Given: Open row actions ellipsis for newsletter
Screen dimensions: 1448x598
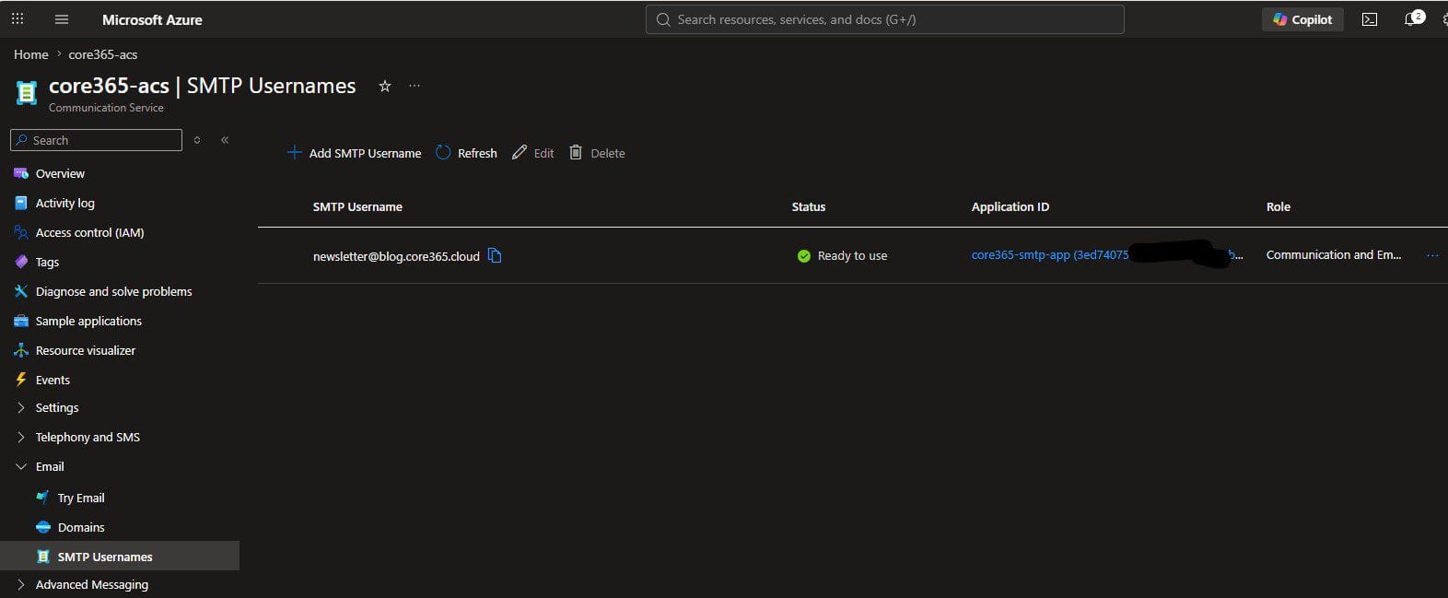Looking at the screenshot, I should point(1432,255).
